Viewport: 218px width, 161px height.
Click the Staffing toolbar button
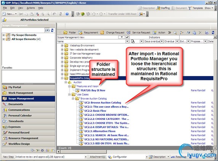coord(163,8)
